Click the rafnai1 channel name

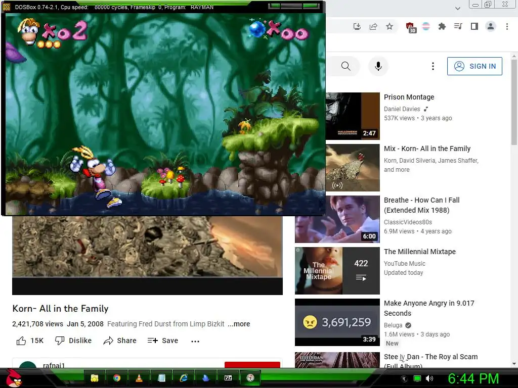(54, 365)
